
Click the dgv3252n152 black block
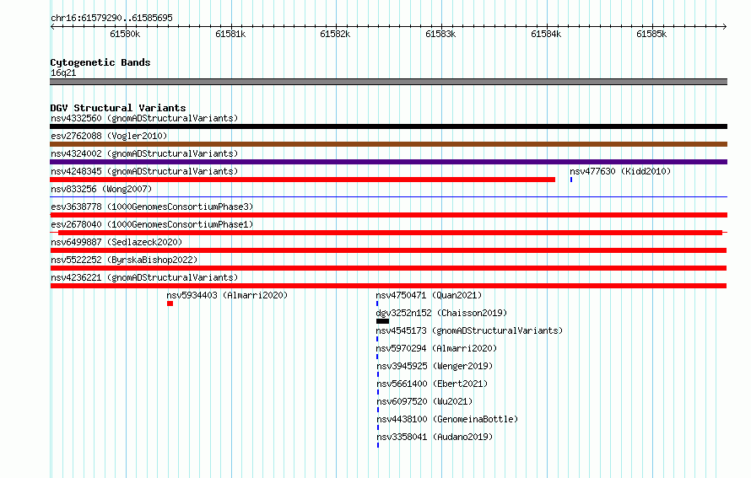point(383,321)
